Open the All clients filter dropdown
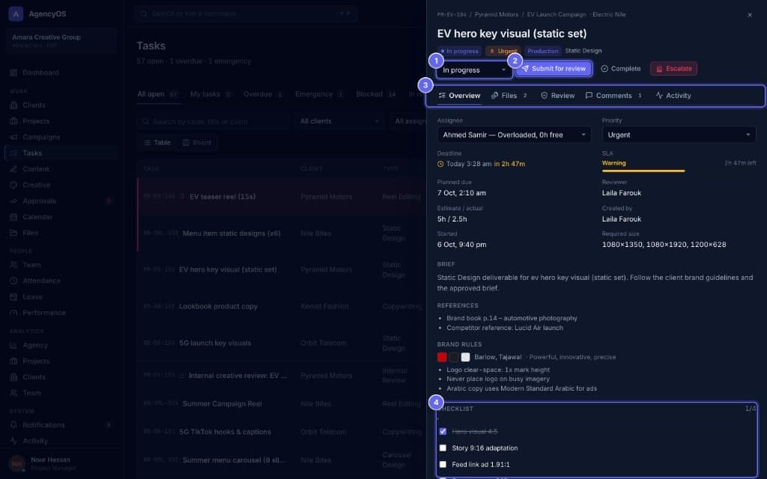The width and height of the screenshot is (767, 479). pyautogui.click(x=339, y=121)
